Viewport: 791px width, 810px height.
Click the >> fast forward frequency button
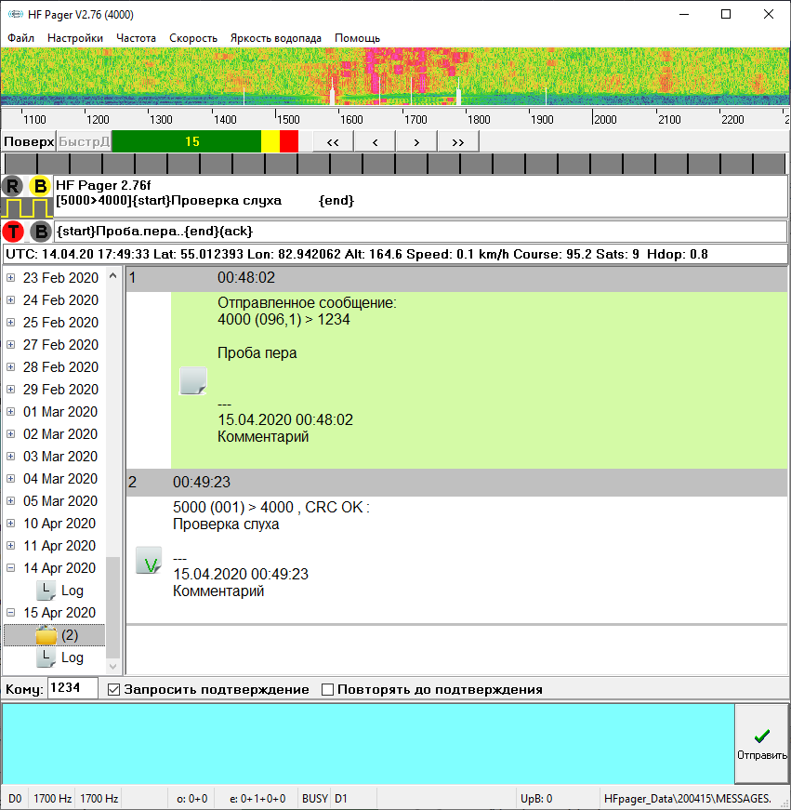point(457,141)
